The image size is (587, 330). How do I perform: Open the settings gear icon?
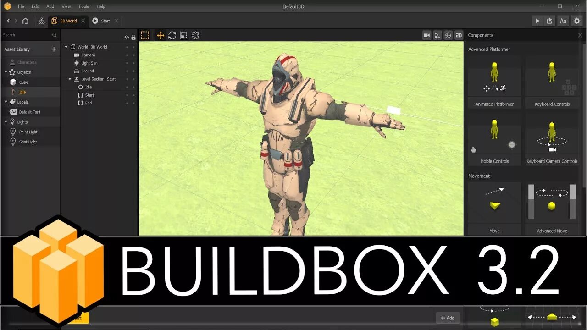(x=577, y=21)
